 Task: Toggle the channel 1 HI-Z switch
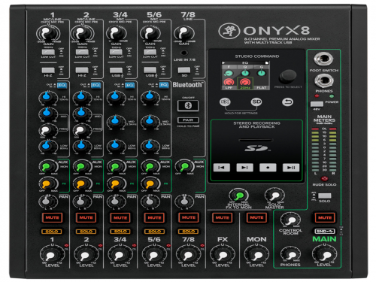pyautogui.click(x=48, y=70)
